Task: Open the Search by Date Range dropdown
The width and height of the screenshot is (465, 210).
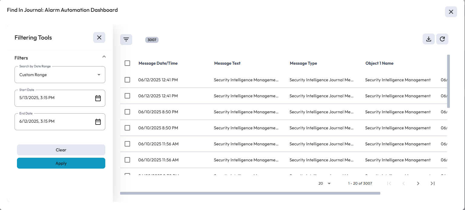Action: (60, 75)
